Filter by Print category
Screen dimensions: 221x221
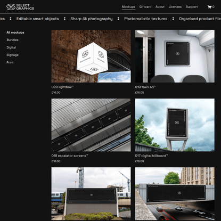[10, 62]
